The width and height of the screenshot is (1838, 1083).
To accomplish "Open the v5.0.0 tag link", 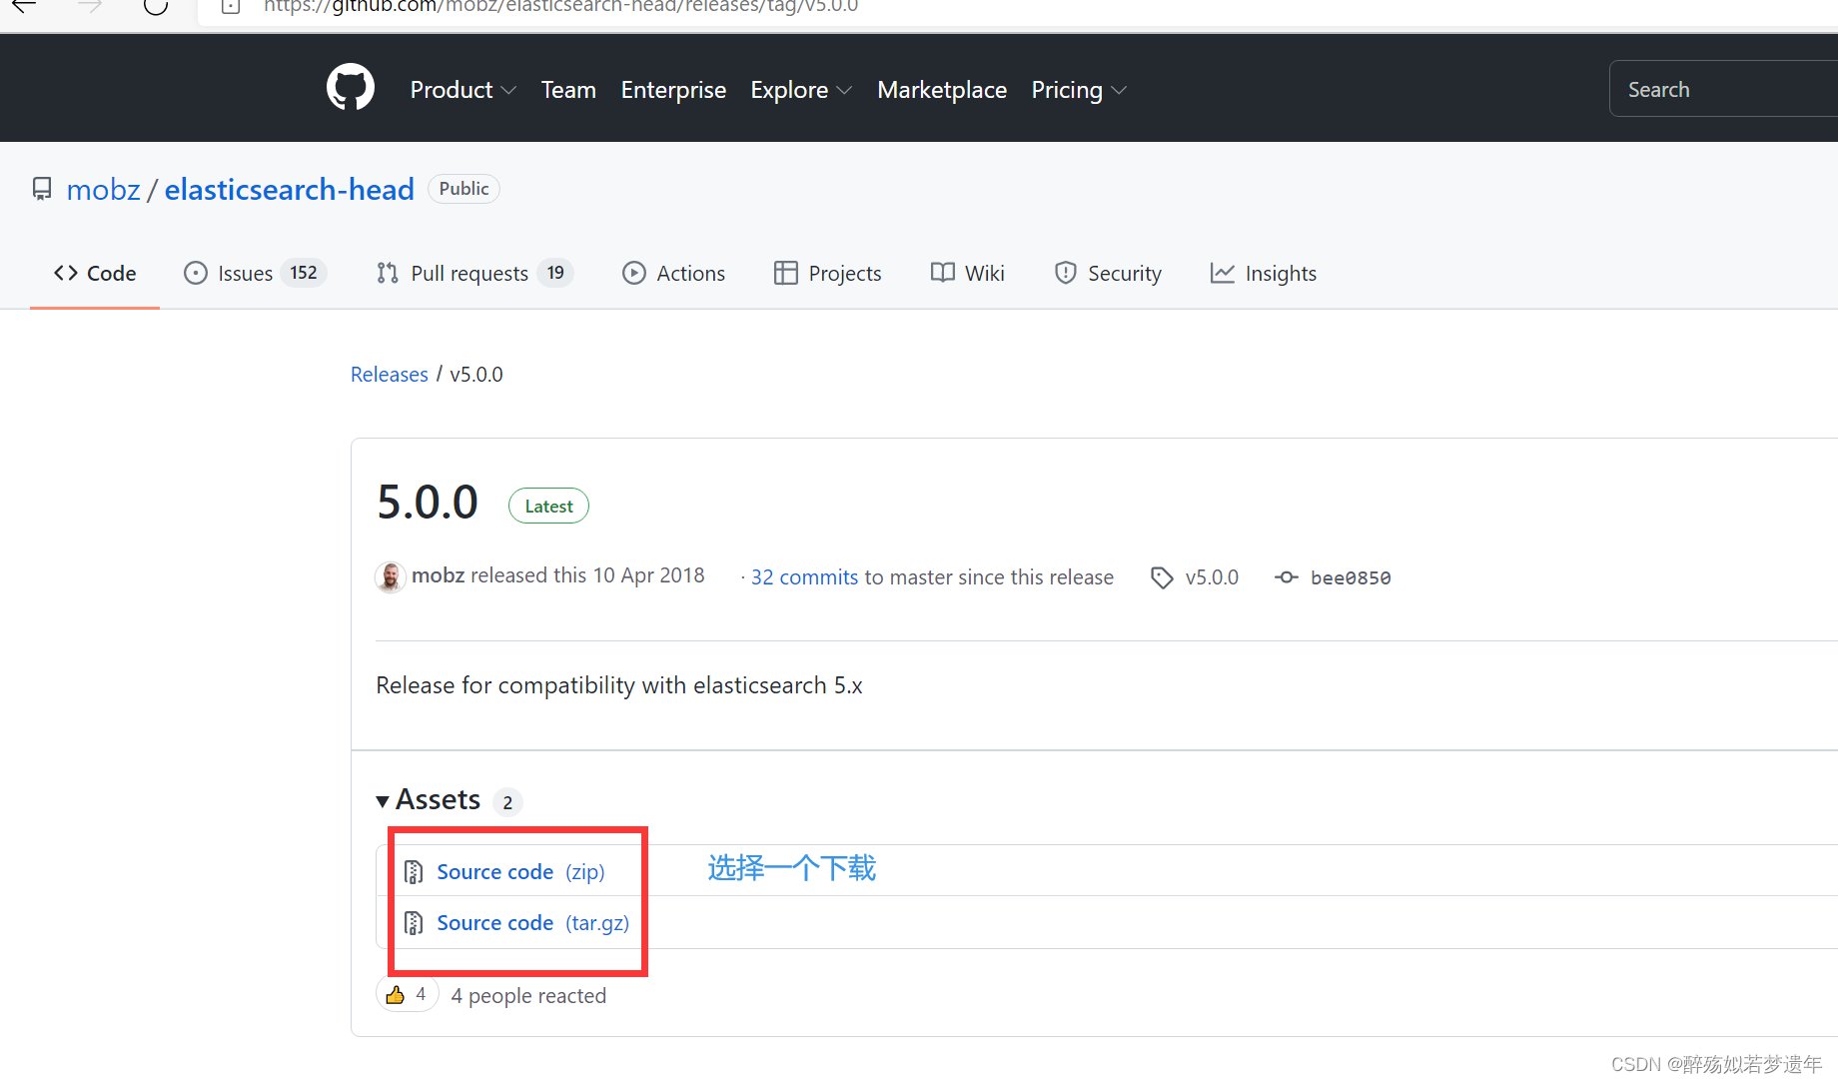I will pyautogui.click(x=1212, y=577).
